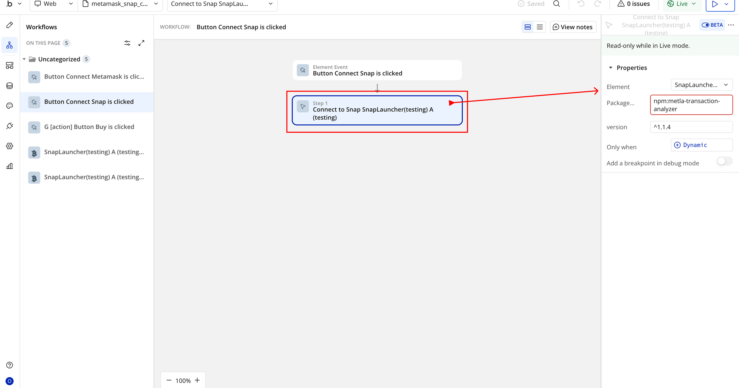Click the View notes button
The height and width of the screenshot is (388, 739).
pyautogui.click(x=573, y=27)
